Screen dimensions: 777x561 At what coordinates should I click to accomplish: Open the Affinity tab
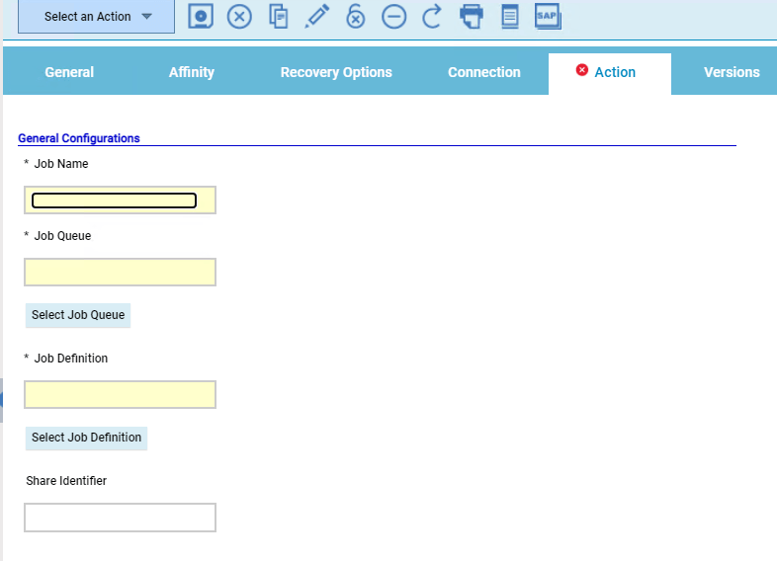(x=192, y=72)
